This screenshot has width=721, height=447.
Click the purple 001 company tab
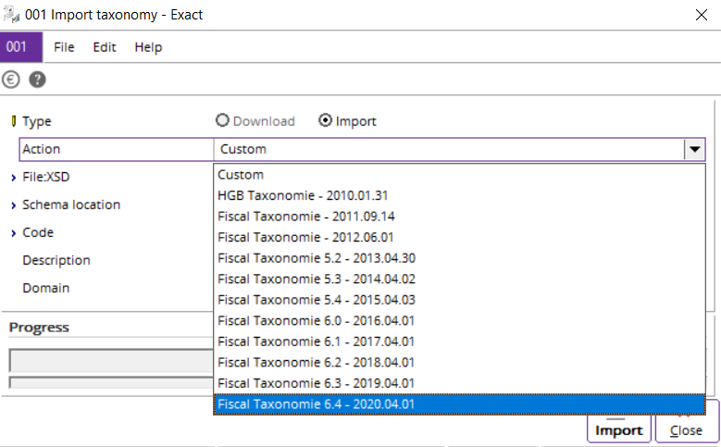click(x=21, y=47)
